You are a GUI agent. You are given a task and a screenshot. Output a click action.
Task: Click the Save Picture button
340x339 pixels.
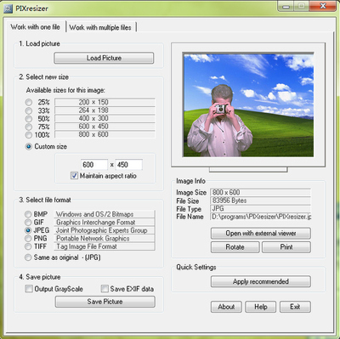105,302
